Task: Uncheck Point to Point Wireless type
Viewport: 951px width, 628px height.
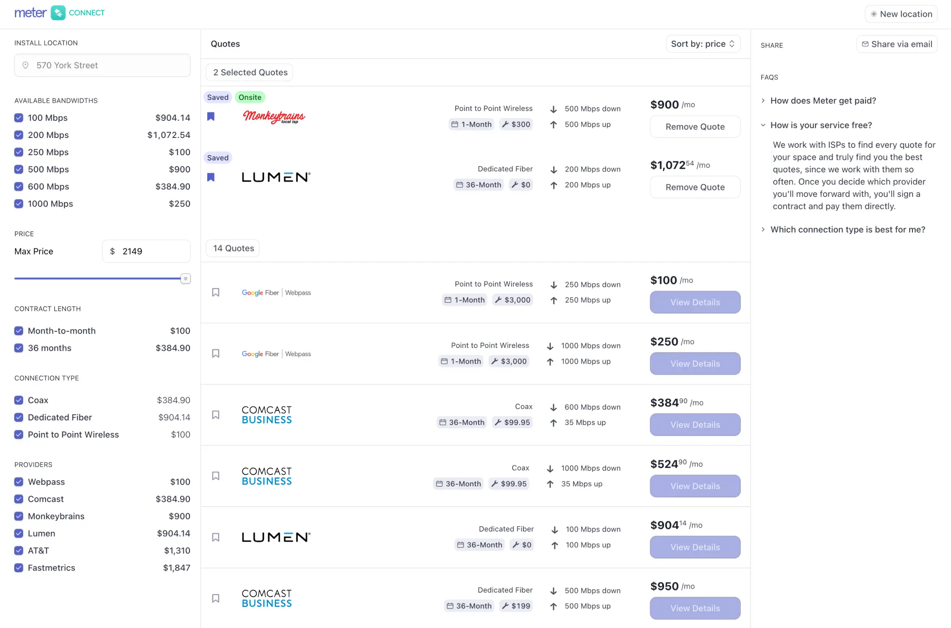Action: click(x=19, y=434)
